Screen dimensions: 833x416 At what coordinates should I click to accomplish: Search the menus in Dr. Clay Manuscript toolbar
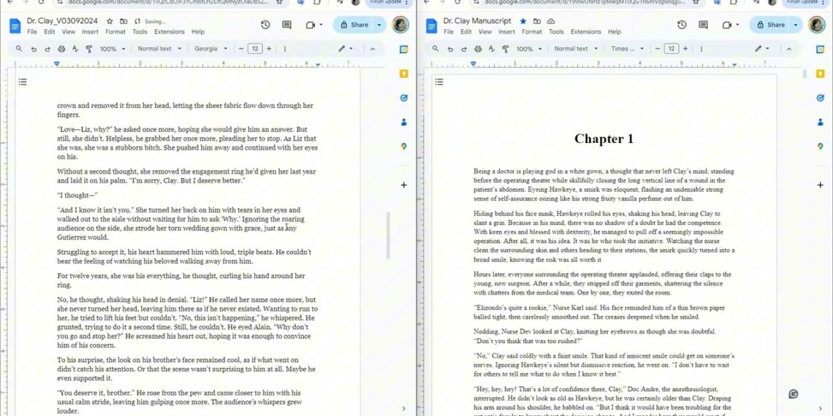click(435, 48)
